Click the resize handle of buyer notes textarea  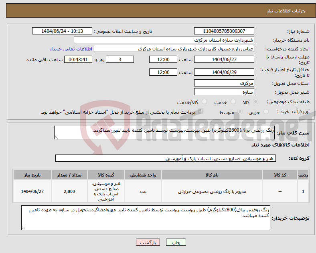click(x=23, y=228)
